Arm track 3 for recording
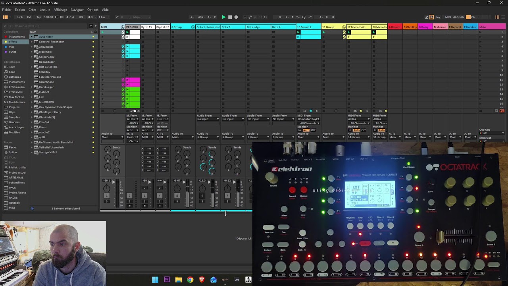Screen dimensions: 508x286 144,205
